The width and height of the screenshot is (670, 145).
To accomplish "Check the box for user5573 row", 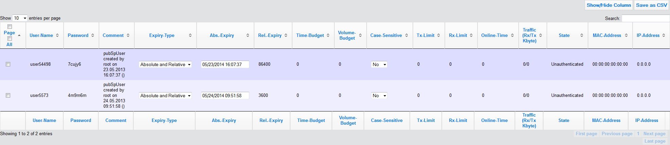I will click(8, 96).
